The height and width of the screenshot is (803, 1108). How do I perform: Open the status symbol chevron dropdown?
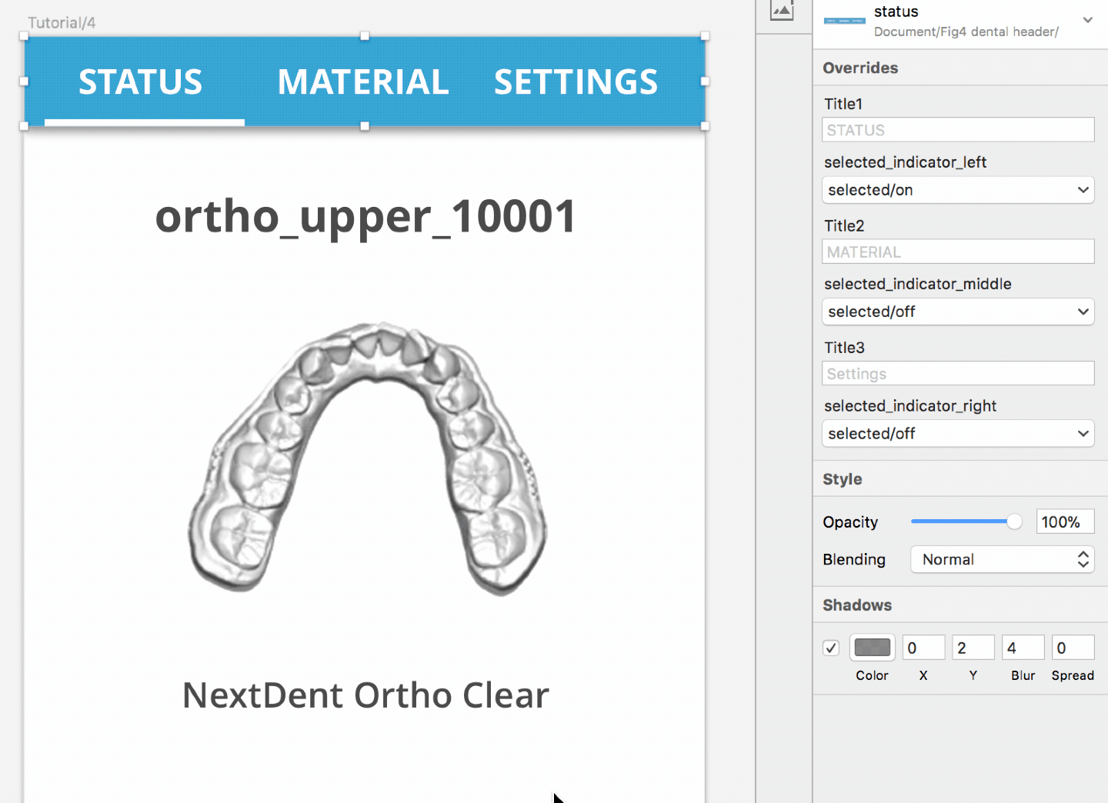pyautogui.click(x=1088, y=20)
